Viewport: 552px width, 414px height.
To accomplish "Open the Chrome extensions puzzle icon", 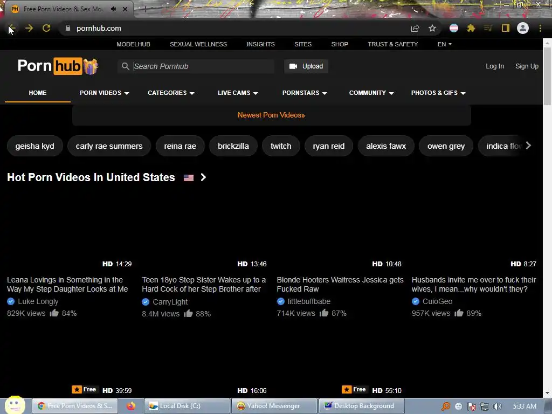I will click(471, 28).
